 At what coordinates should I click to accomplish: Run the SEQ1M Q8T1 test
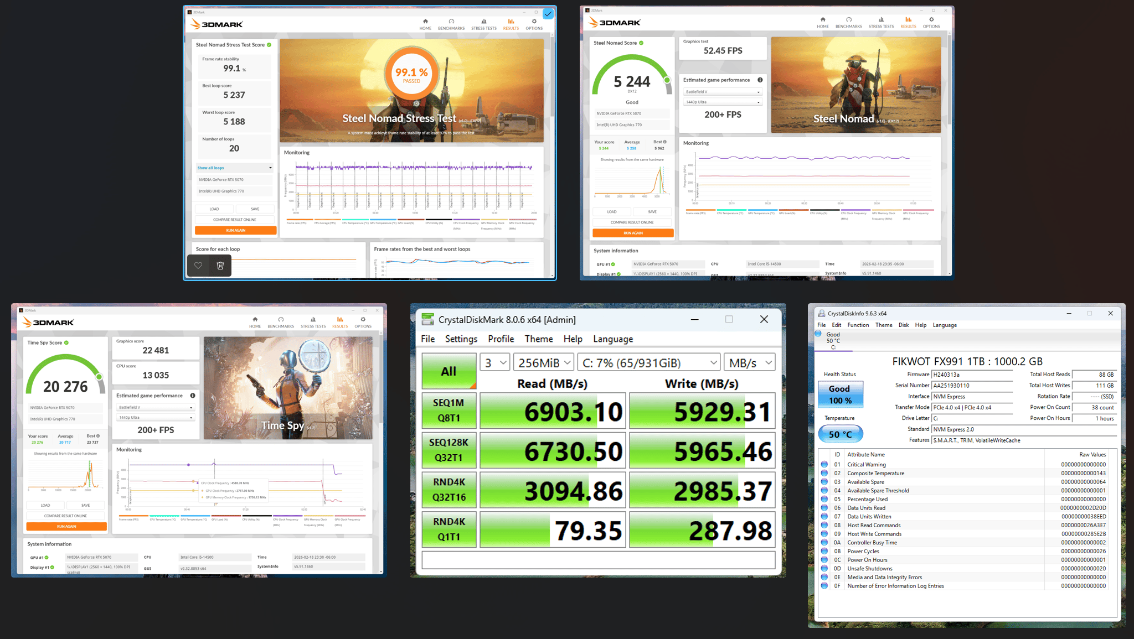[x=449, y=411]
